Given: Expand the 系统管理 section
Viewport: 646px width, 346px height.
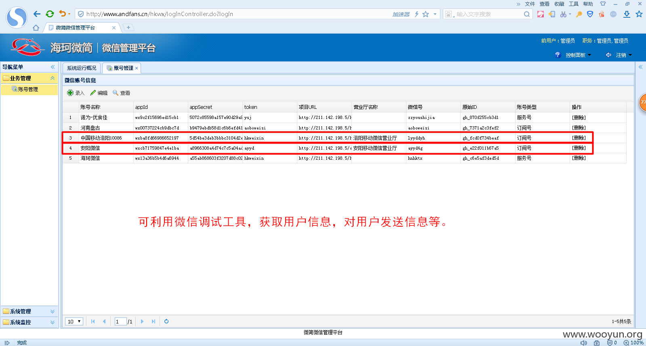Looking at the screenshot, I should coord(53,311).
